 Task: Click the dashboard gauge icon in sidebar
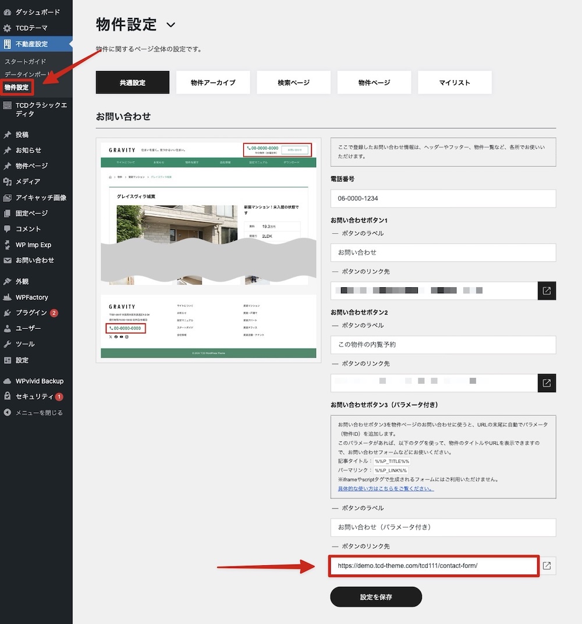click(7, 12)
